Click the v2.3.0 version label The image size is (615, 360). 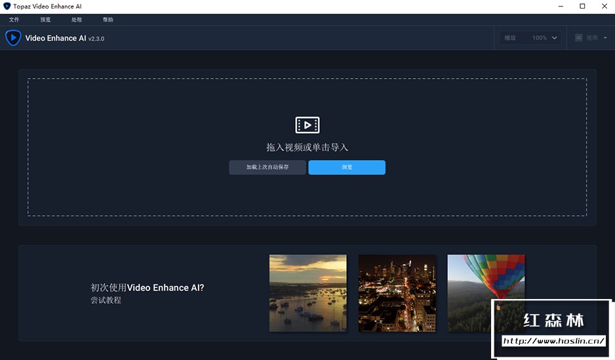tap(96, 39)
